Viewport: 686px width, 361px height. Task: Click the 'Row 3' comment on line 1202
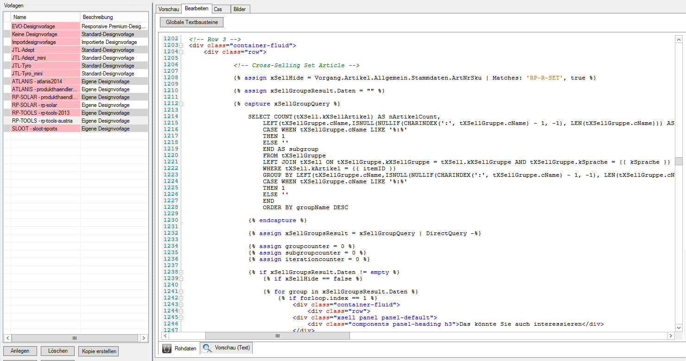click(x=215, y=39)
